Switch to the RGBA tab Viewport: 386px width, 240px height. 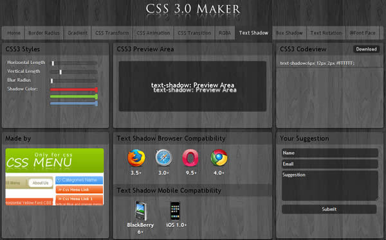coord(225,33)
